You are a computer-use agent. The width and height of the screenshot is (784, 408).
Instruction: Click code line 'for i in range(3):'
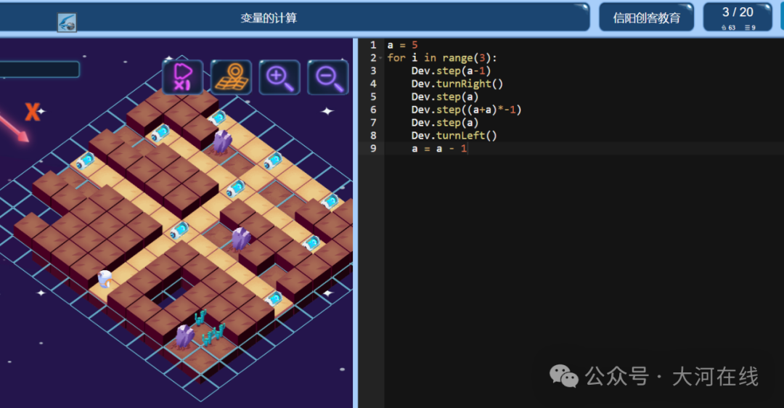[x=442, y=58]
